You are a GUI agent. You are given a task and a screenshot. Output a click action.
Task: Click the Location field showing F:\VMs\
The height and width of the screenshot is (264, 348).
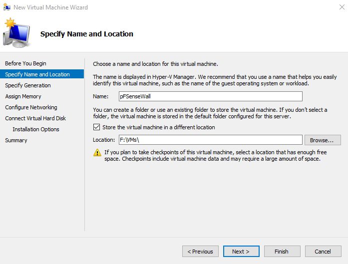point(210,140)
